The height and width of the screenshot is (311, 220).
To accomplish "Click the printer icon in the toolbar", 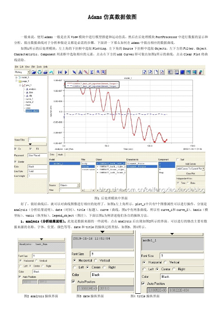I will [45, 72].
